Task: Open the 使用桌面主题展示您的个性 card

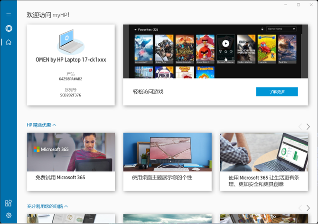Action: pyautogui.click(x=168, y=162)
